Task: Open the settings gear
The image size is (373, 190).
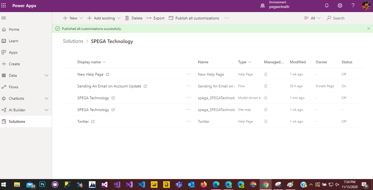Action: (x=340, y=5)
